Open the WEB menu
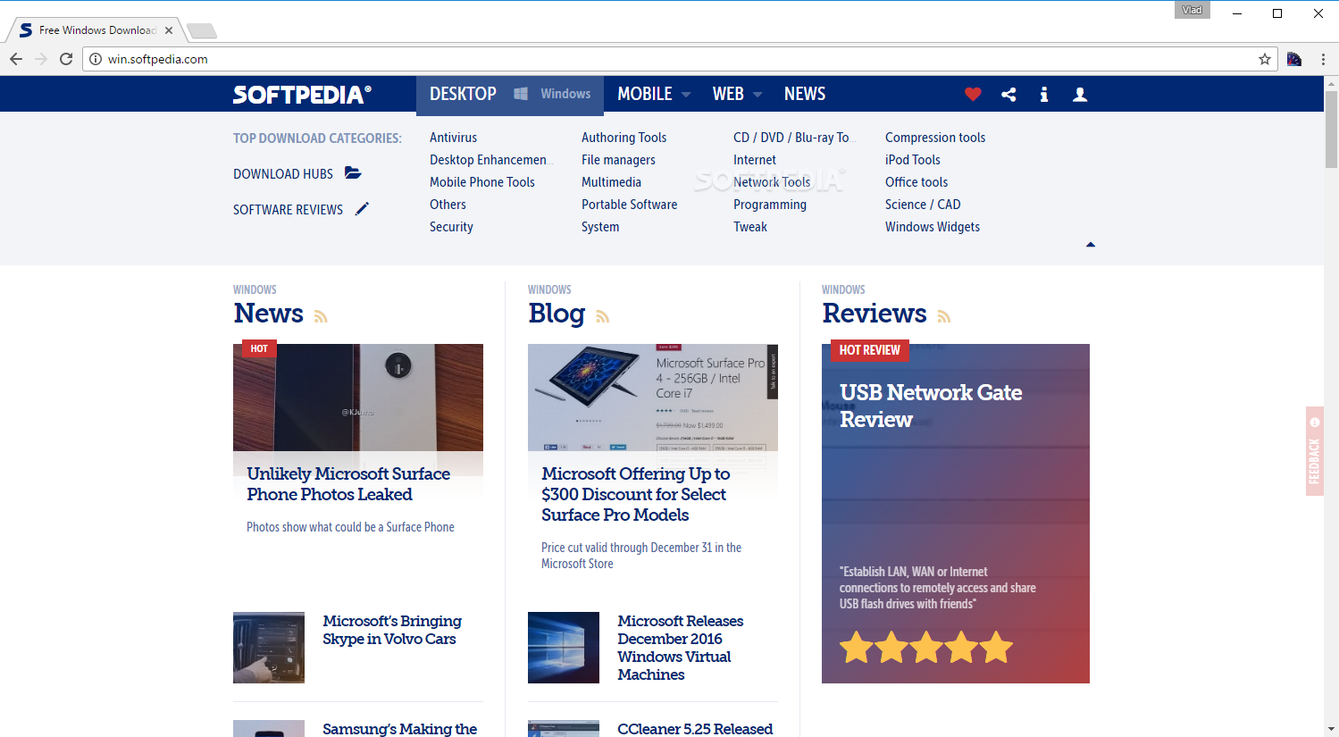The width and height of the screenshot is (1339, 737). coord(728,94)
